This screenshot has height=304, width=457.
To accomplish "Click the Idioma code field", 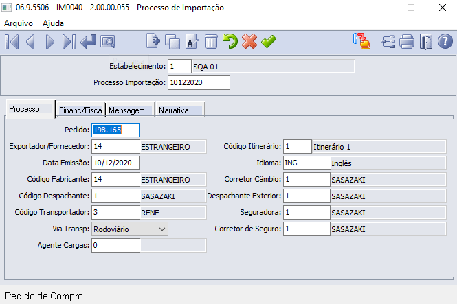I will 306,163.
